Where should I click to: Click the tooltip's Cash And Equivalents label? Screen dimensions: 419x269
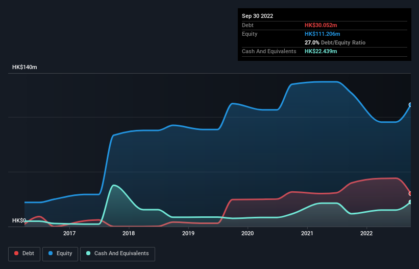click(269, 51)
